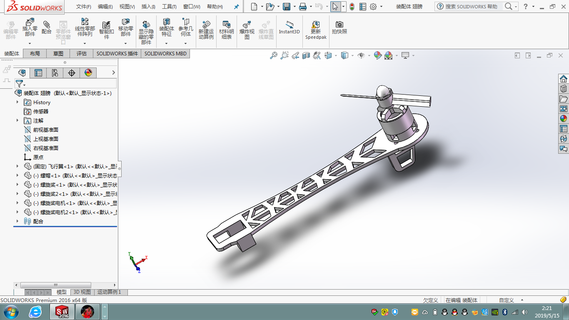Viewport: 569px width, 320px height.
Task: Open 线性零部件阵列 linear component pattern
Action: pos(85,27)
